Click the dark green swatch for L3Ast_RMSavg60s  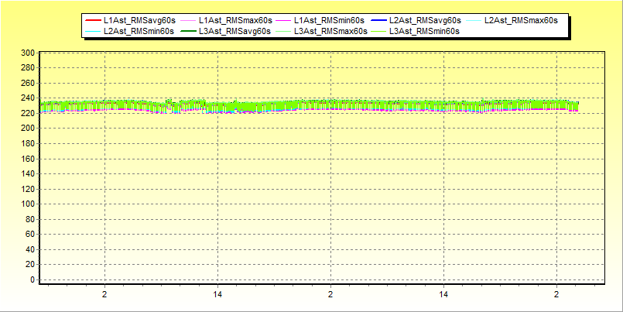pyautogui.click(x=187, y=31)
